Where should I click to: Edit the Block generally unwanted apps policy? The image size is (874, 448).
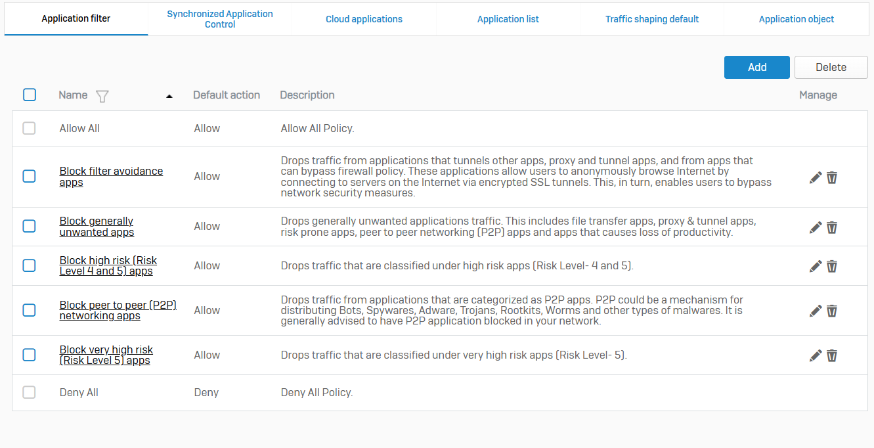816,227
